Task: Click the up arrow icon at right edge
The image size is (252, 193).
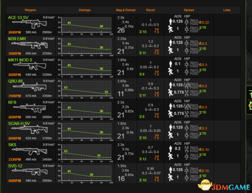Action: tap(250, 94)
